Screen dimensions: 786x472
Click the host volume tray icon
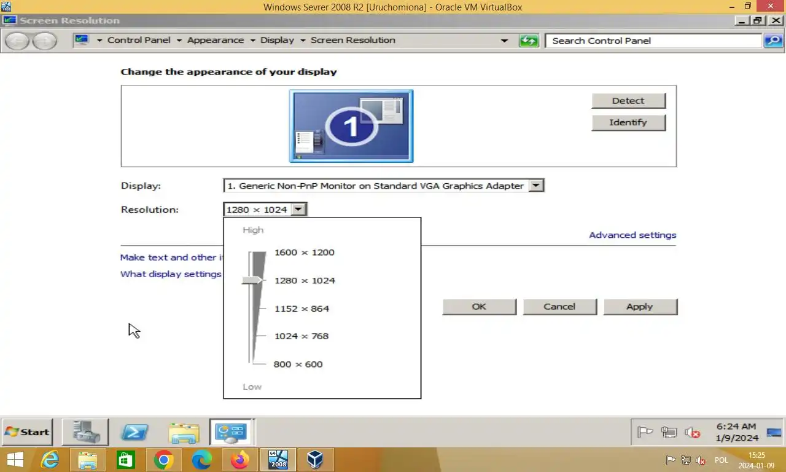pos(701,460)
